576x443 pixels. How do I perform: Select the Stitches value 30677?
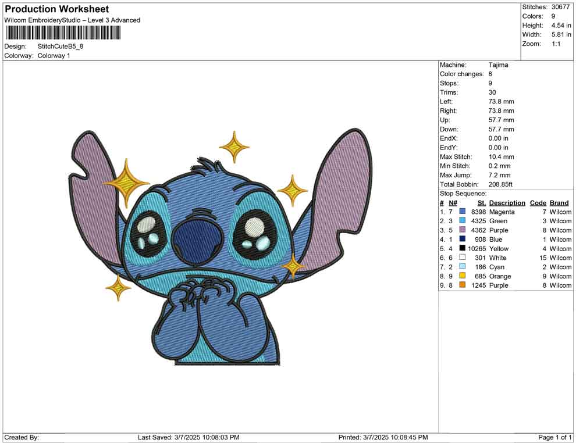(560, 7)
